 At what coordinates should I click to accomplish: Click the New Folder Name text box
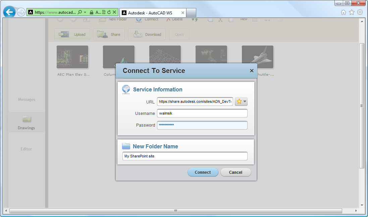(x=185, y=156)
